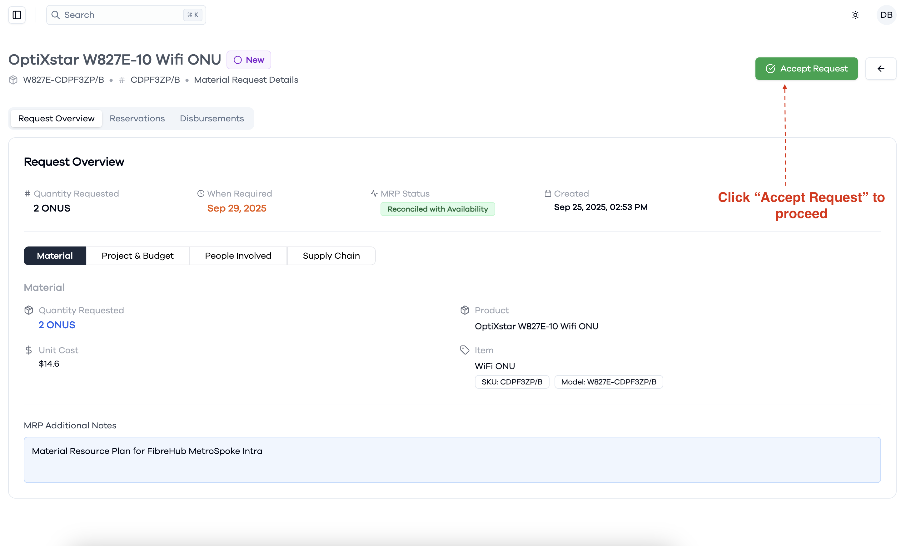Click the clock icon by When Required
This screenshot has width=901, height=546.
(201, 193)
